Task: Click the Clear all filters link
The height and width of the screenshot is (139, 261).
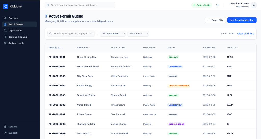Action: pyautogui.click(x=245, y=34)
